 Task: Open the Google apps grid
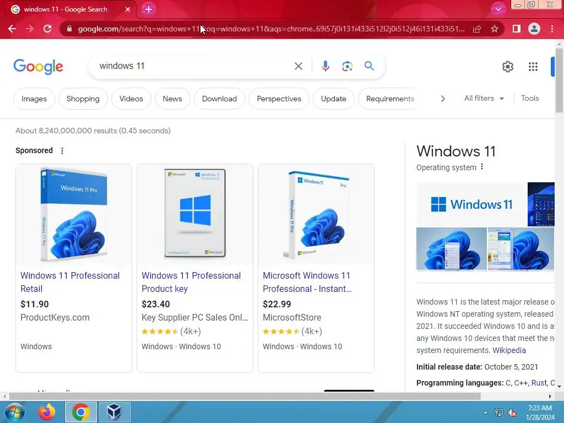click(533, 67)
